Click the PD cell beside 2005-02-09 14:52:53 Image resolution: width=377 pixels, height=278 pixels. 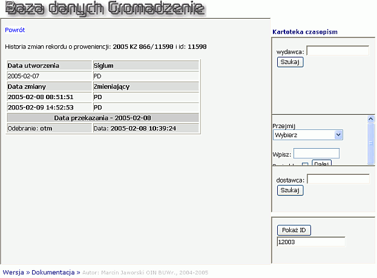146,108
